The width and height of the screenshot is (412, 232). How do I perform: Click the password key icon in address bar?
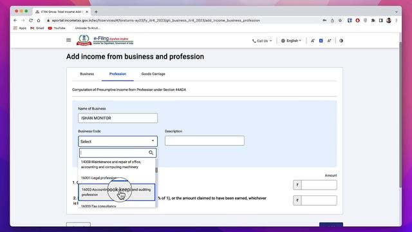[x=324, y=20]
